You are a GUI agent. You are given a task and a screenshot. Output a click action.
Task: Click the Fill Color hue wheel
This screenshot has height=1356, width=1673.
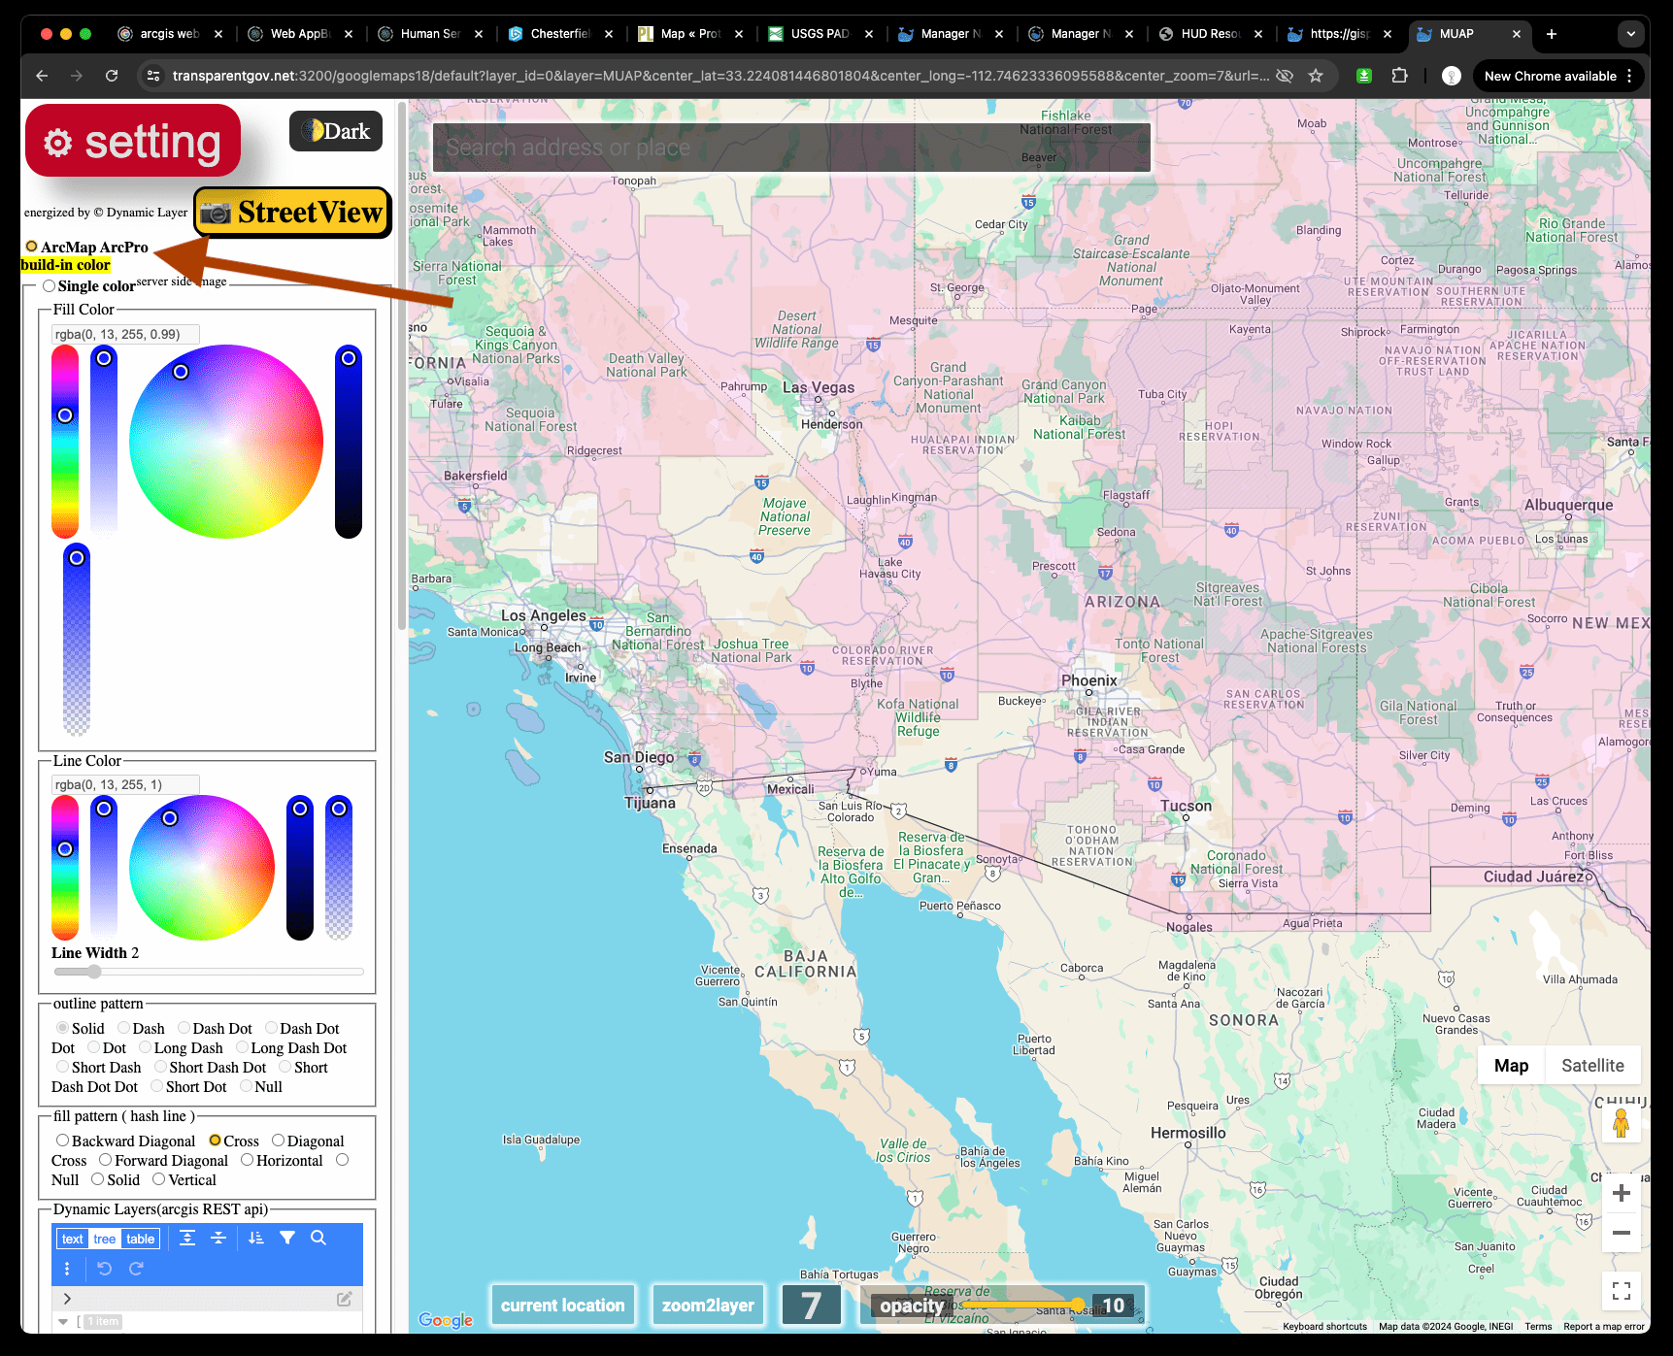[226, 442]
